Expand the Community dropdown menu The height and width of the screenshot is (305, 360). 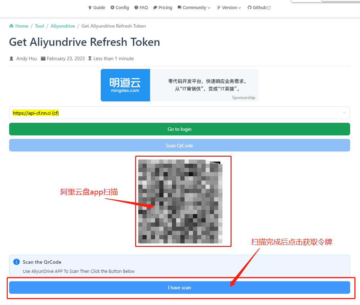point(194,8)
